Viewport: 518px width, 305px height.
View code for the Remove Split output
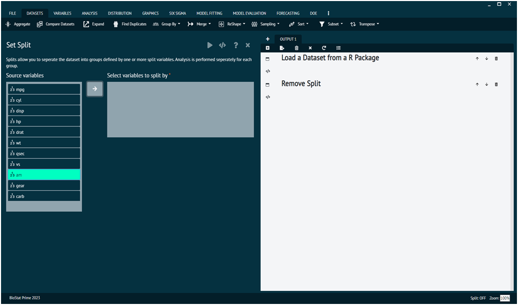(268, 97)
